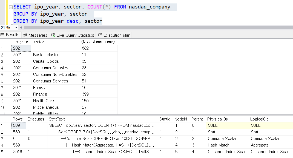This screenshot has width=293, height=158.
Task: Click the Compute Scalar PhysicalOp cell
Action: pos(227,139)
